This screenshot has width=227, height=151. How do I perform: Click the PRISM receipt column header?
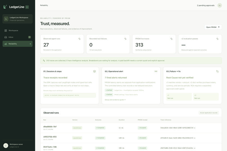click(x=143, y=120)
